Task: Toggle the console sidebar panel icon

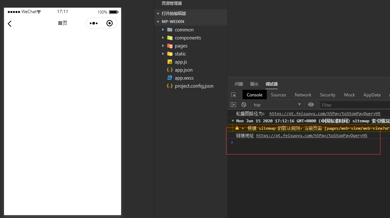Action: [x=233, y=104]
